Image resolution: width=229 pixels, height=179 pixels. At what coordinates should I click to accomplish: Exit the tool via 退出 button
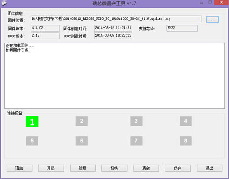click(210, 168)
